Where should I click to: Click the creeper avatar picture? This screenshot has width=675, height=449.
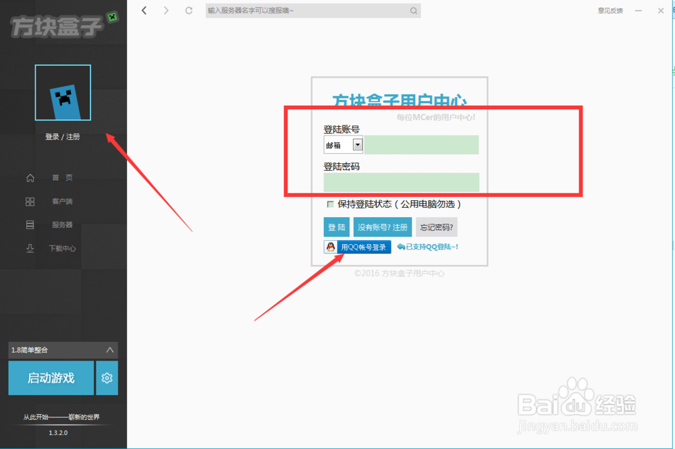coord(63,92)
